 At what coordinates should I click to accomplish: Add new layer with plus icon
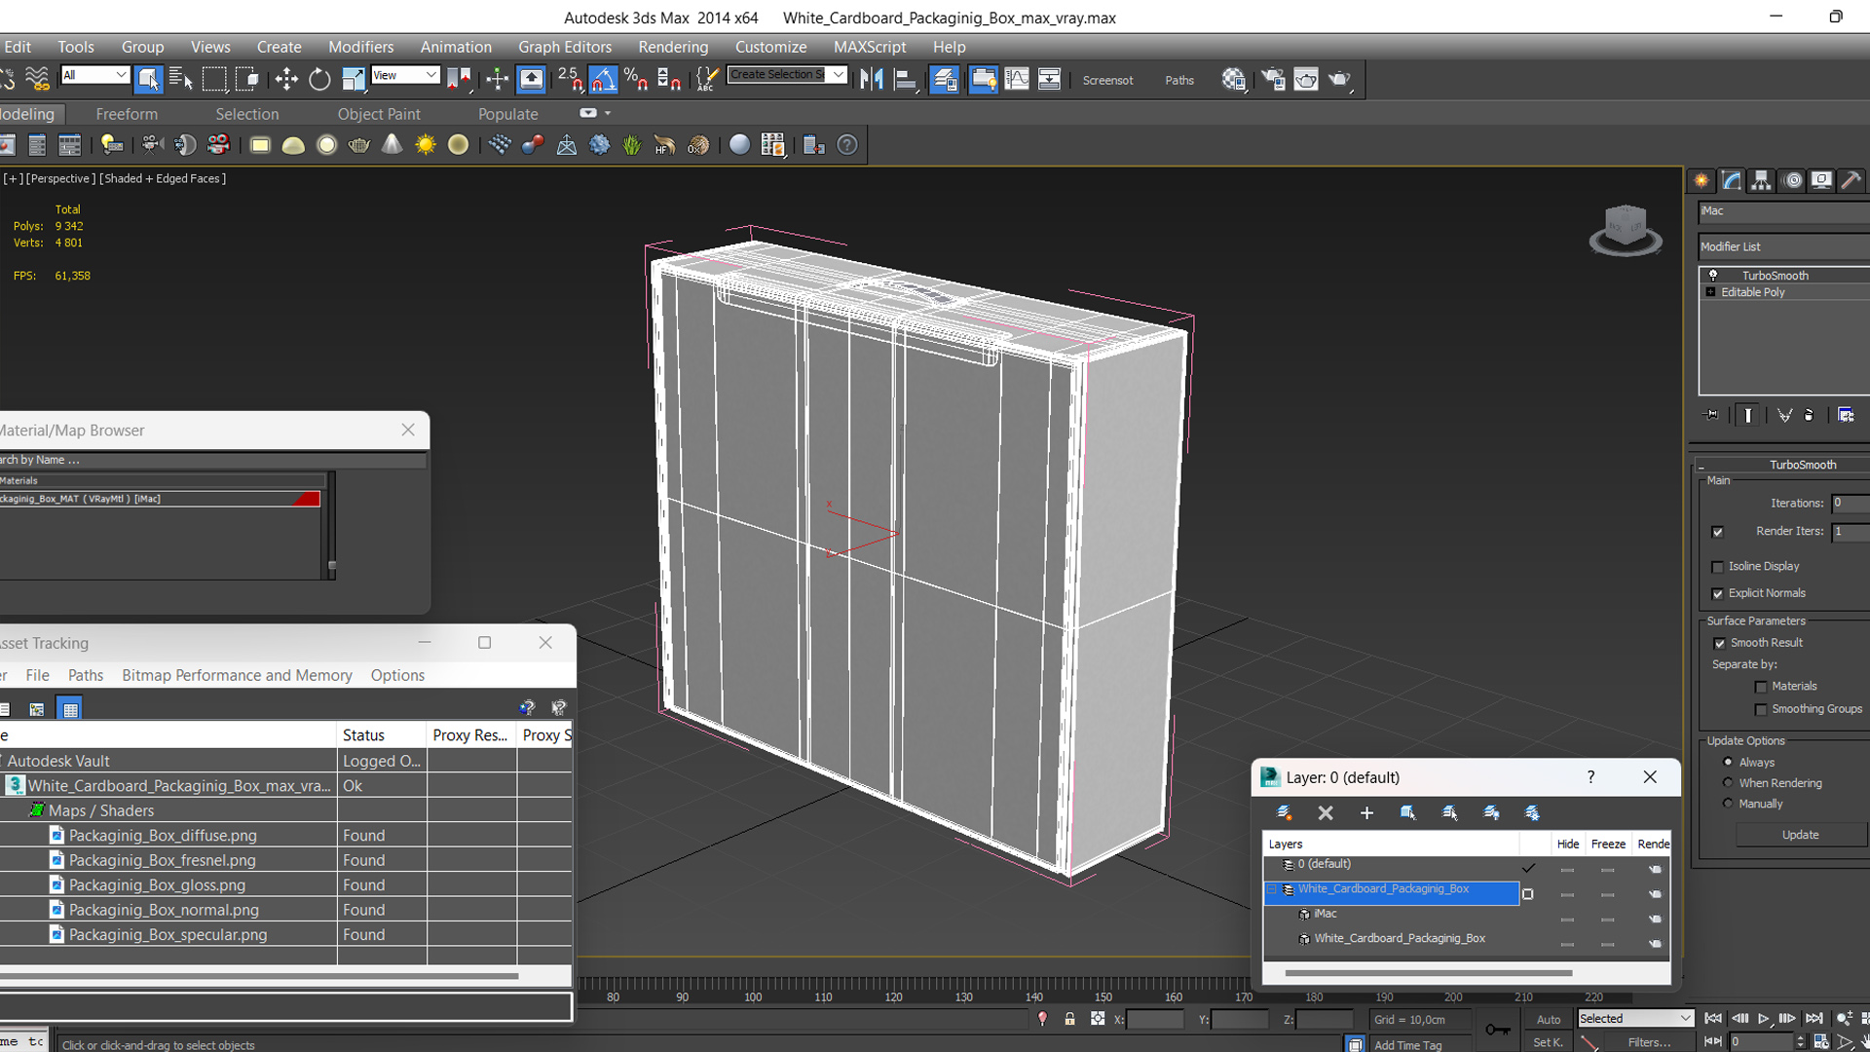[1366, 812]
